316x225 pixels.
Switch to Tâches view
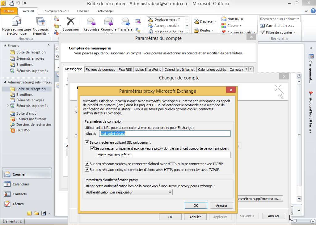[x=27, y=204]
